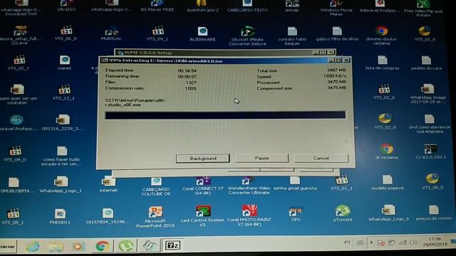The height and width of the screenshot is (256, 456).
Task: Click the PT language indicator
Action: click(347, 242)
